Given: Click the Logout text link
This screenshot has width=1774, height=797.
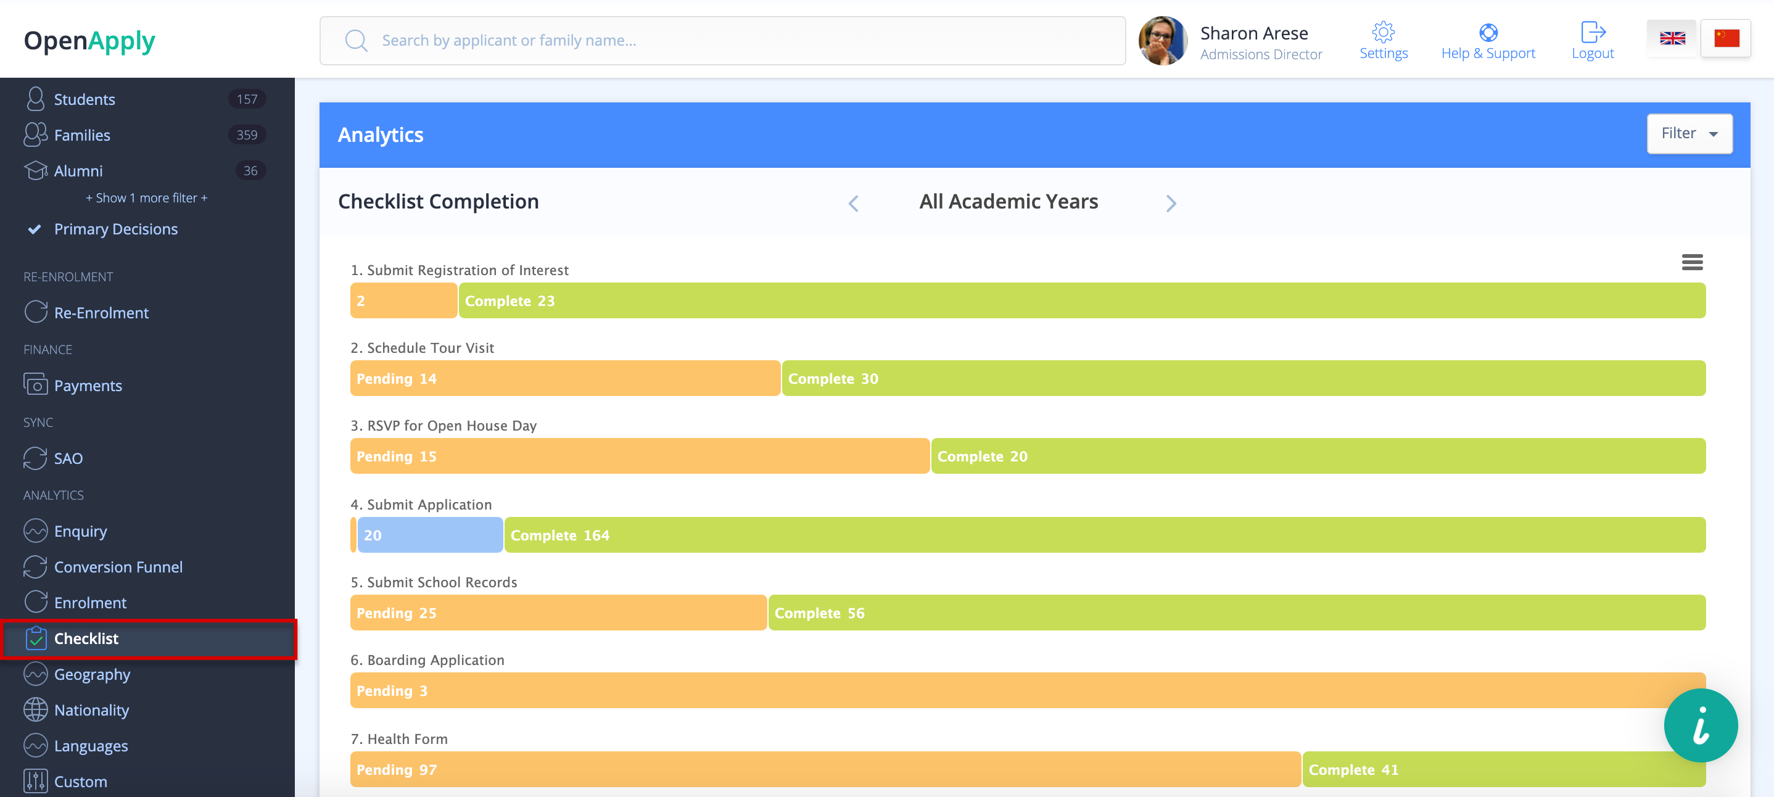Looking at the screenshot, I should click(1593, 53).
